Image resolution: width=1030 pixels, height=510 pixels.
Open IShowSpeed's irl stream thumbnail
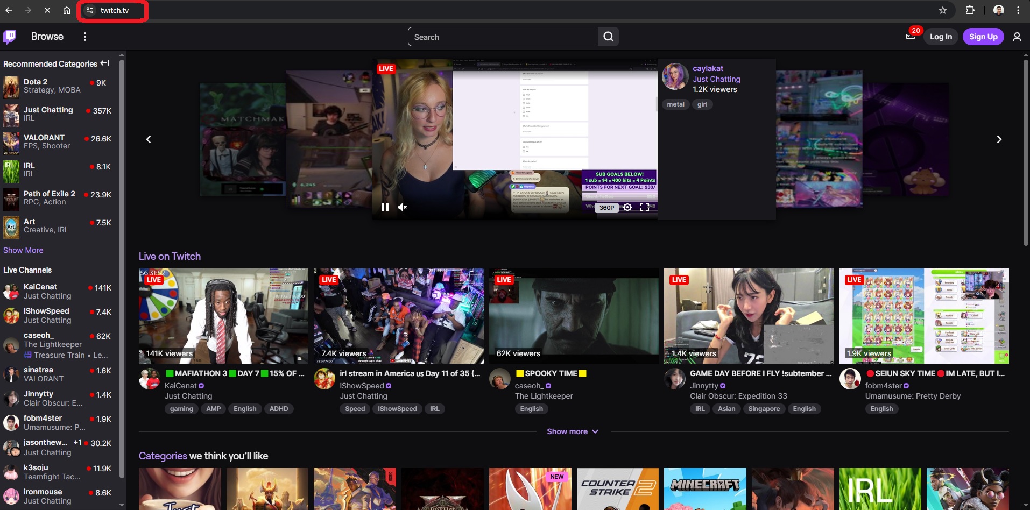(x=399, y=316)
